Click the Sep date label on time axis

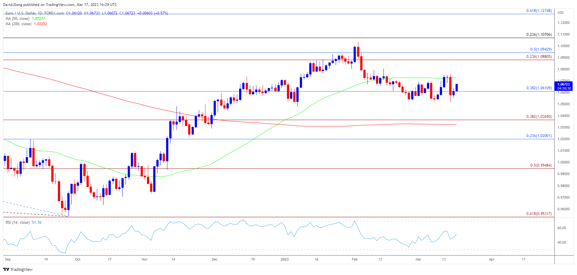(x=8, y=260)
